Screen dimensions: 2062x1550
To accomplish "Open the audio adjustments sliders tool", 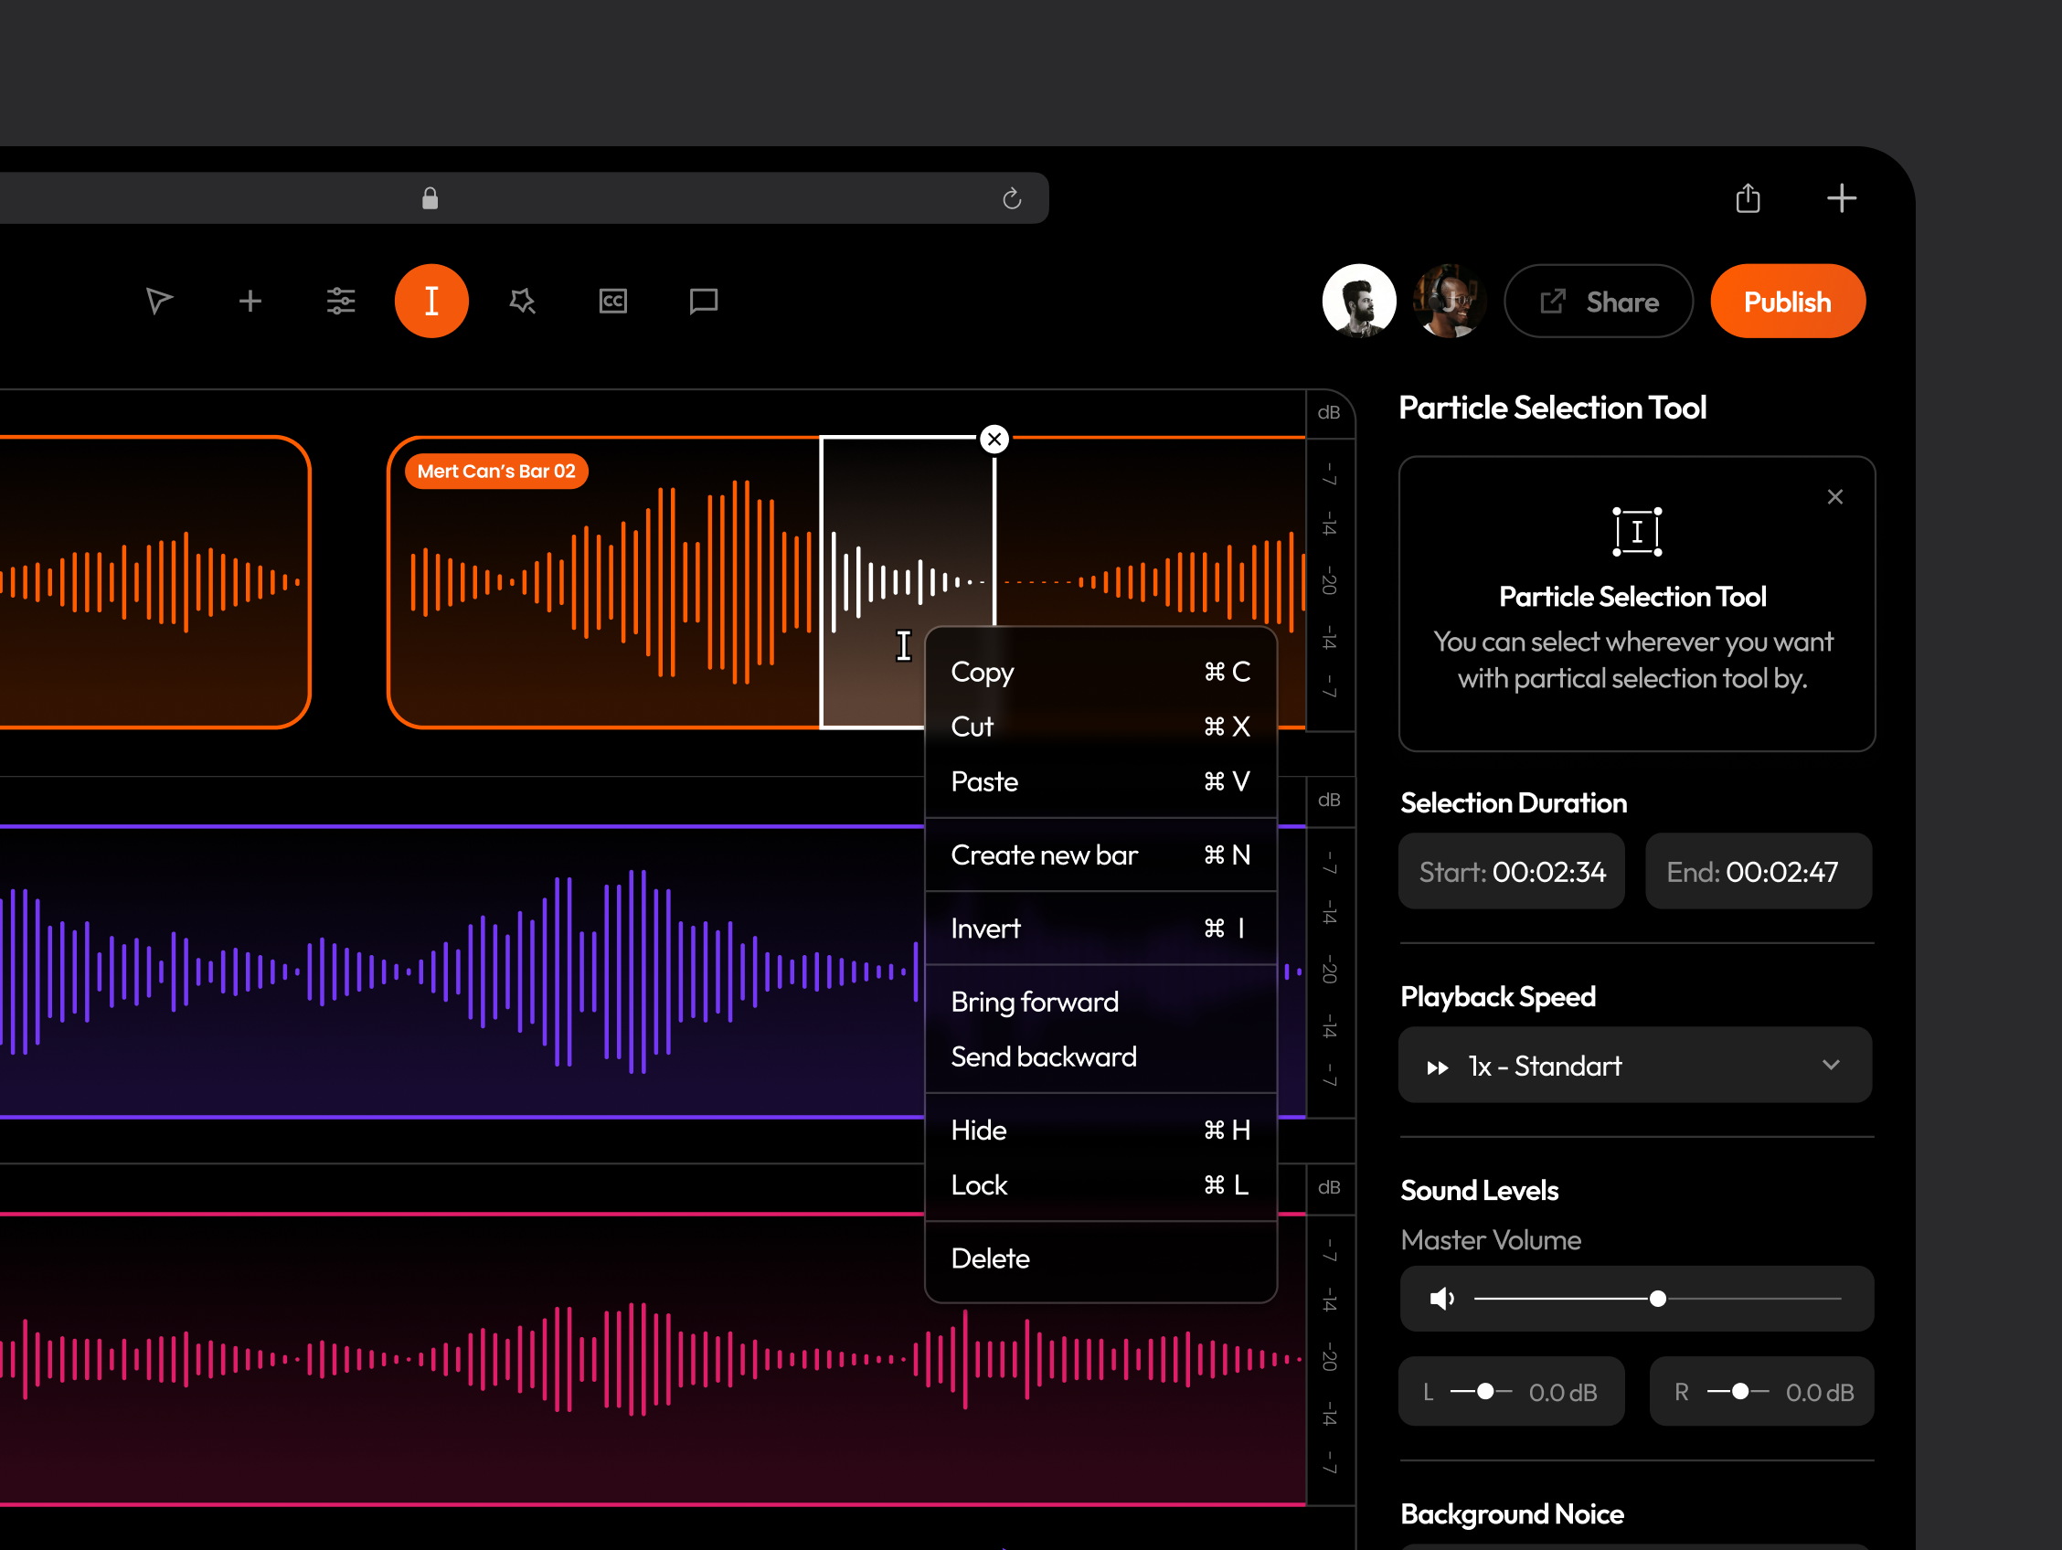I will click(x=340, y=300).
